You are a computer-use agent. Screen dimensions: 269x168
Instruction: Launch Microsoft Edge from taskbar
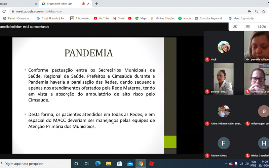tap(98, 164)
